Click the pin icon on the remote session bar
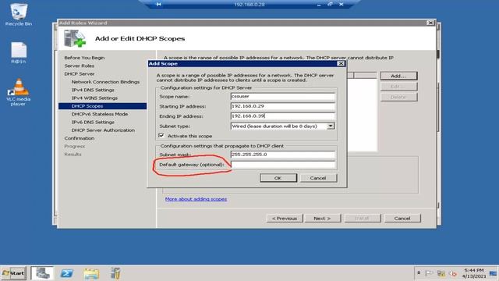 [x=158, y=4]
